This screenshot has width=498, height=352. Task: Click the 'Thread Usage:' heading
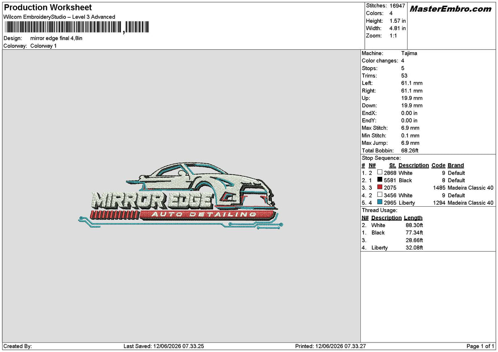point(380,210)
